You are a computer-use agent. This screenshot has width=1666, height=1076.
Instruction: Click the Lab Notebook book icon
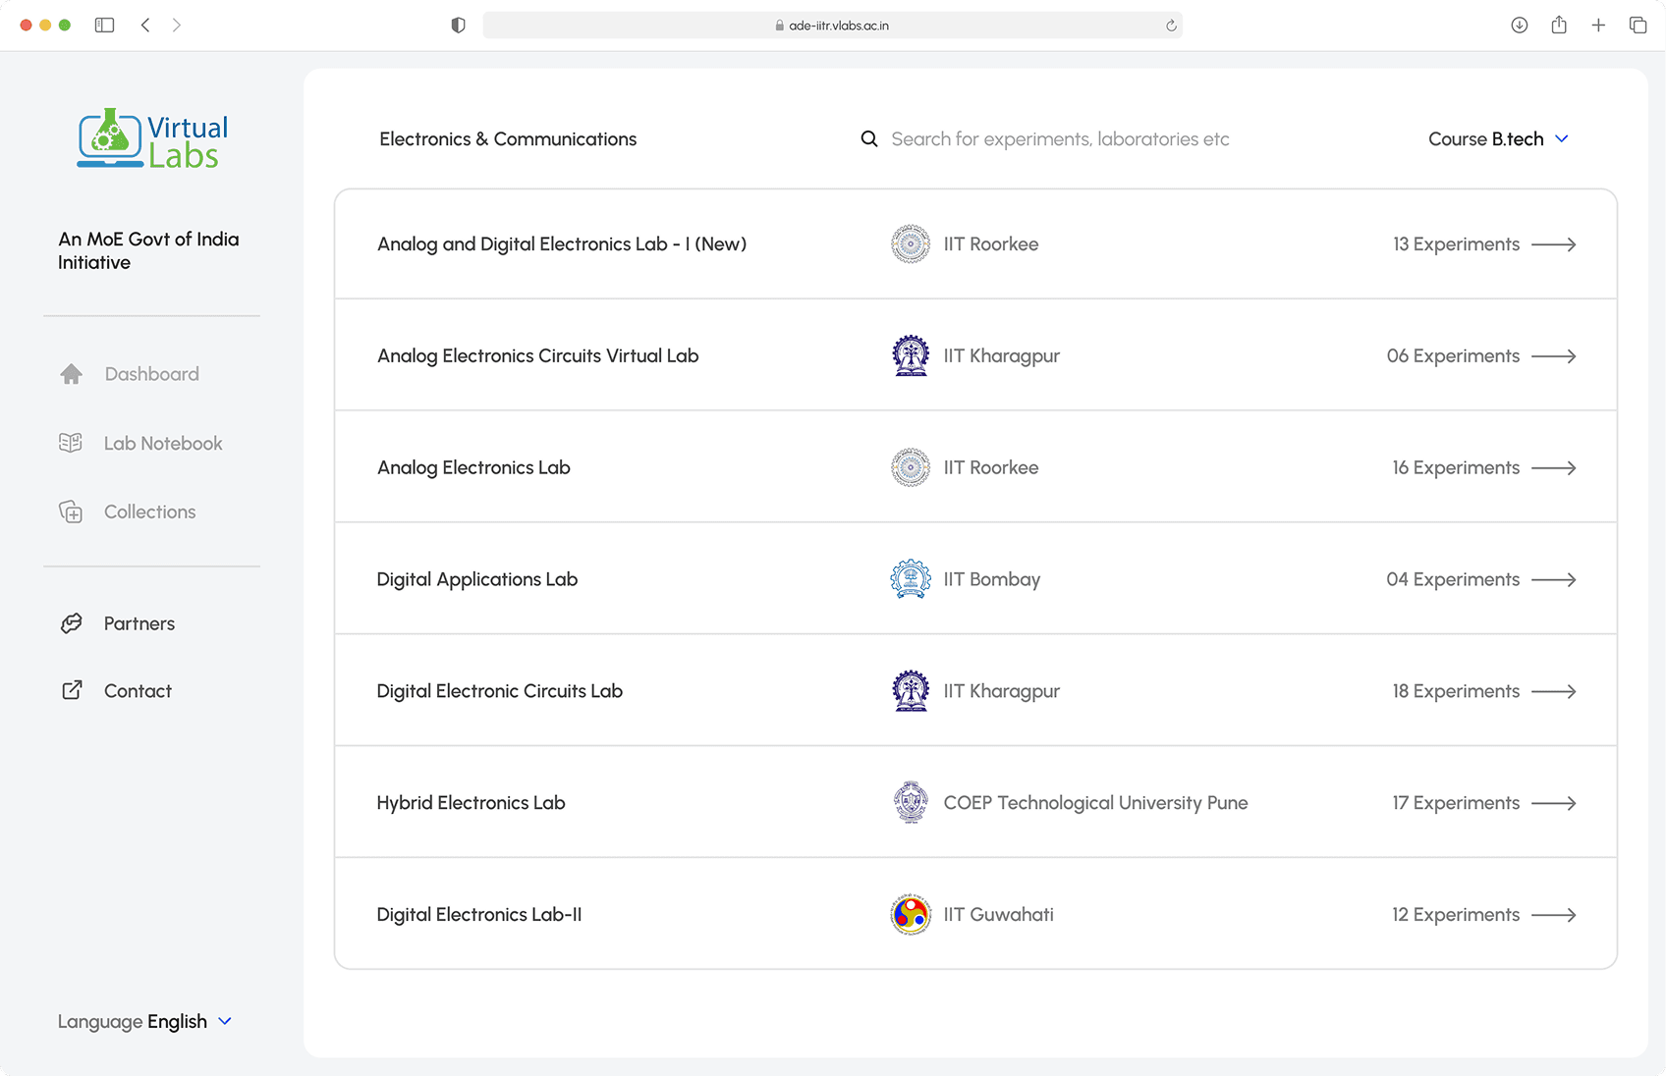71,443
